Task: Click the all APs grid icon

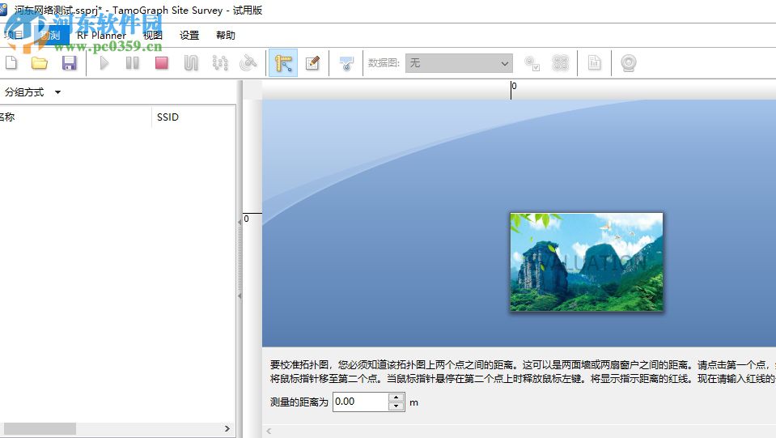Action: [561, 63]
